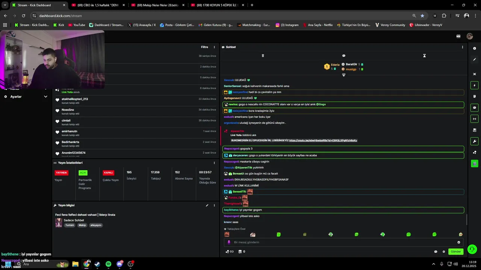The height and width of the screenshot is (270, 481).
Task: Open Spotify from the taskbar
Action: point(108,264)
